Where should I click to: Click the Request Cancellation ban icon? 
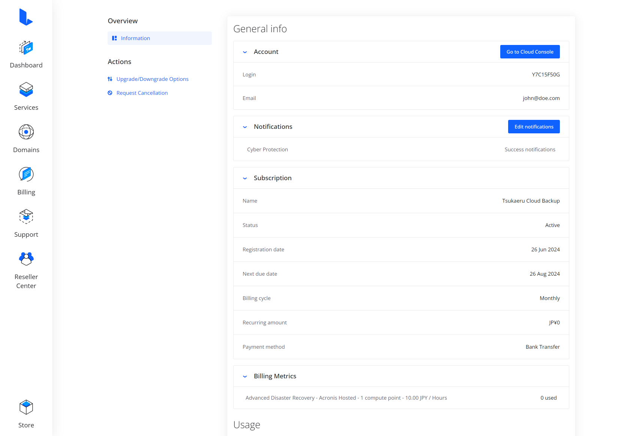click(110, 93)
